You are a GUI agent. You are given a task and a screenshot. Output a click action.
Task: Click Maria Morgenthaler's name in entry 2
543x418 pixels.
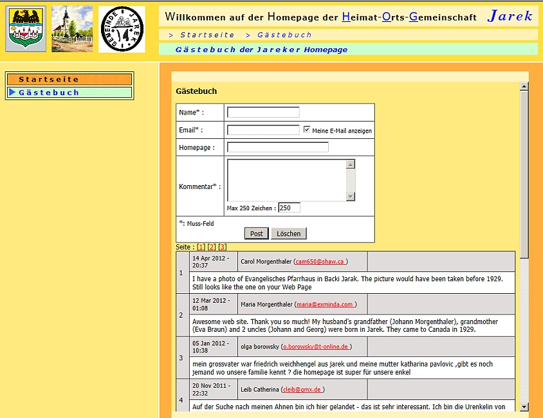coord(266,305)
